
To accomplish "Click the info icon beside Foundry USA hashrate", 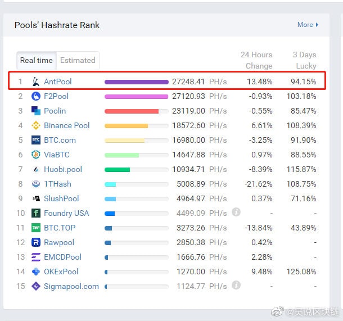I will point(236,212).
